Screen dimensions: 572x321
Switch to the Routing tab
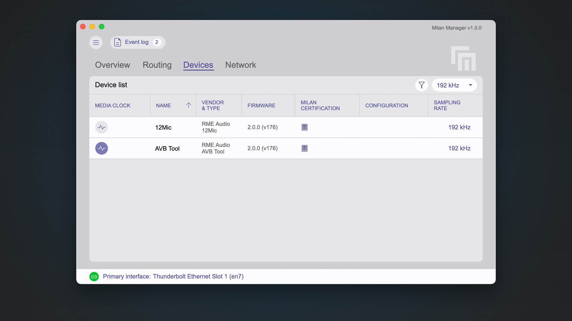(x=157, y=65)
